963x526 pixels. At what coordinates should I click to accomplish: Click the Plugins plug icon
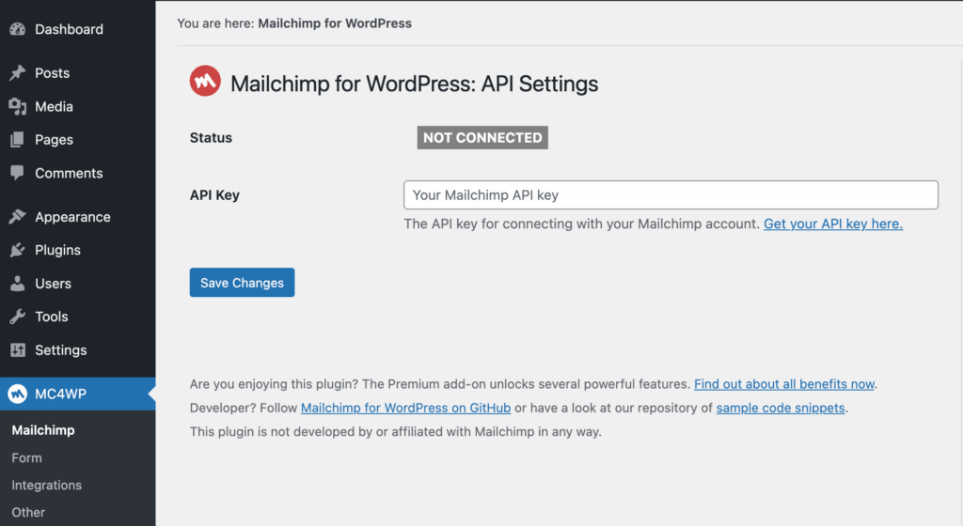coord(18,250)
